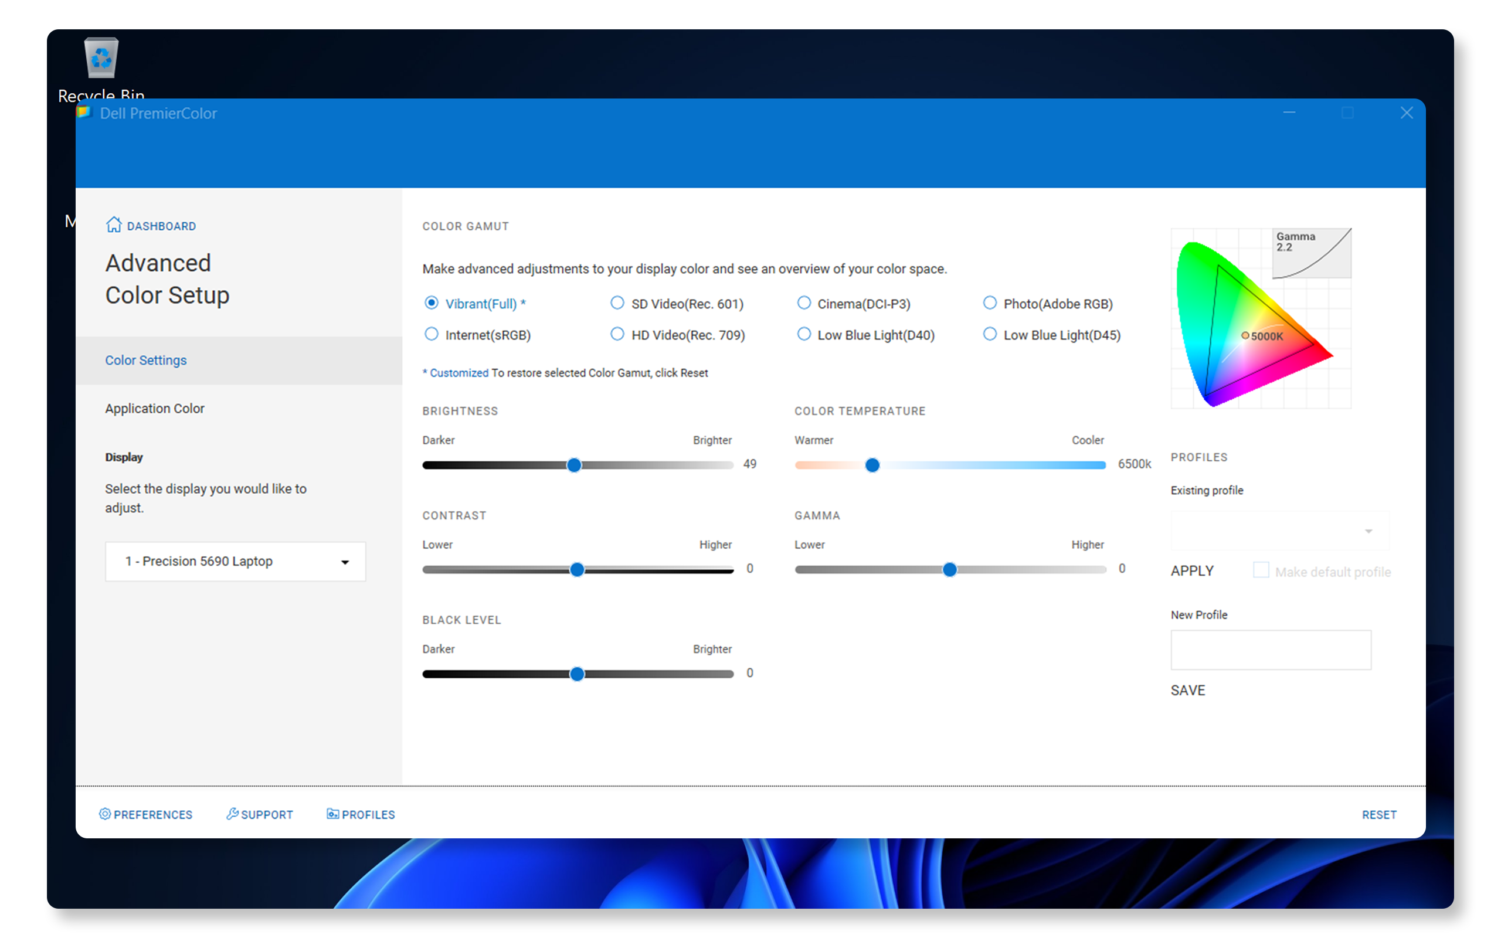Minimize the Dell PremierColor window

[1289, 113]
